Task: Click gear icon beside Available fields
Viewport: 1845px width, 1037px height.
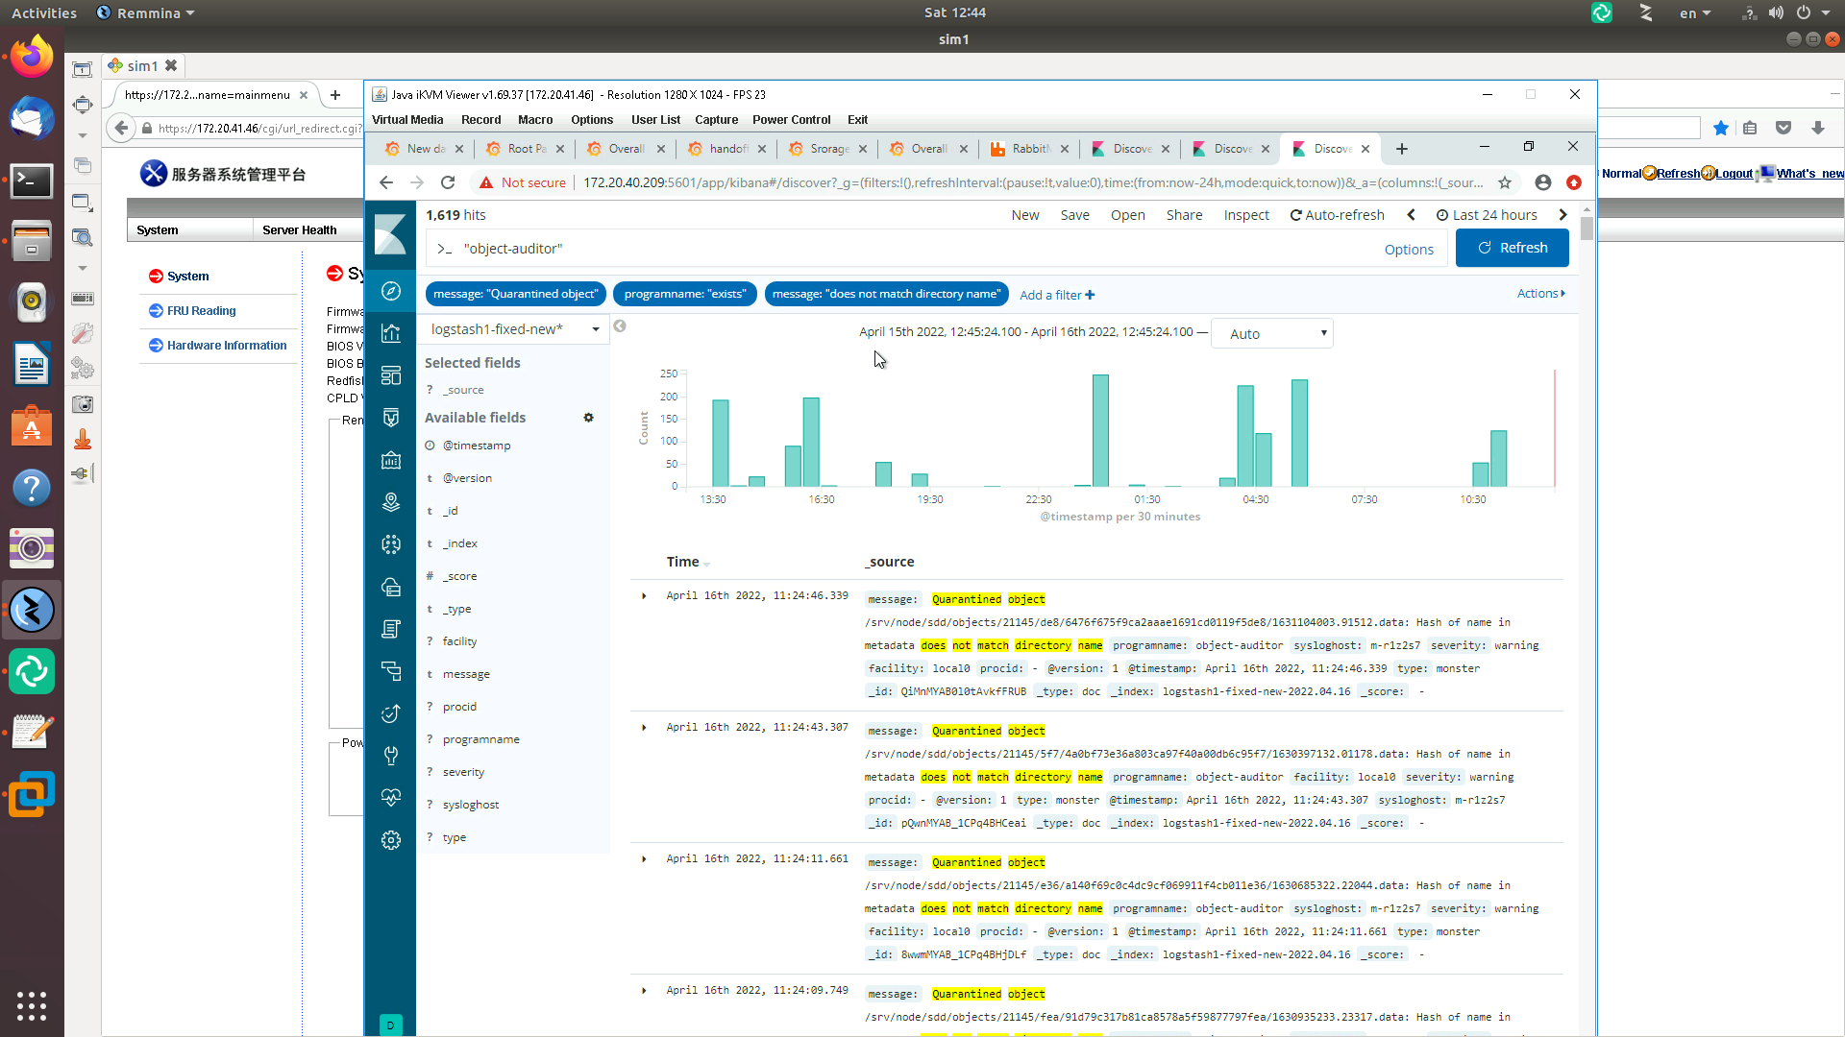Action: (x=588, y=418)
